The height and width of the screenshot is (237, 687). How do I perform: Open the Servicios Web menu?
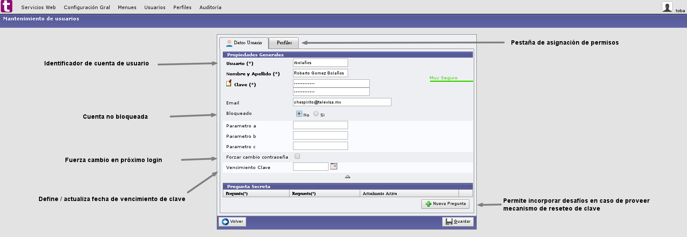(x=39, y=7)
